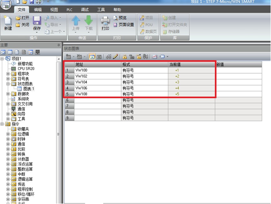Click address cell VW100
Screen dimensions: 271x204
click(x=98, y=70)
